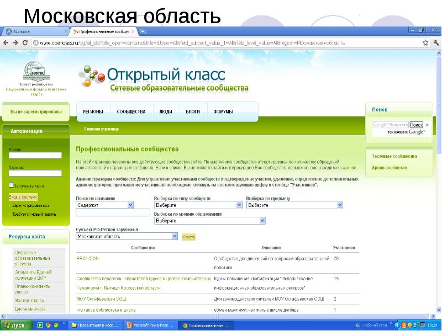This screenshot has height=331, width=442.
Task: Click participant count 29 for PROn'CON
Action: pyautogui.click(x=336, y=258)
